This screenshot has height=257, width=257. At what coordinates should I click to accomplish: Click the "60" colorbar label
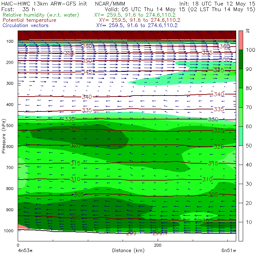click(249, 126)
